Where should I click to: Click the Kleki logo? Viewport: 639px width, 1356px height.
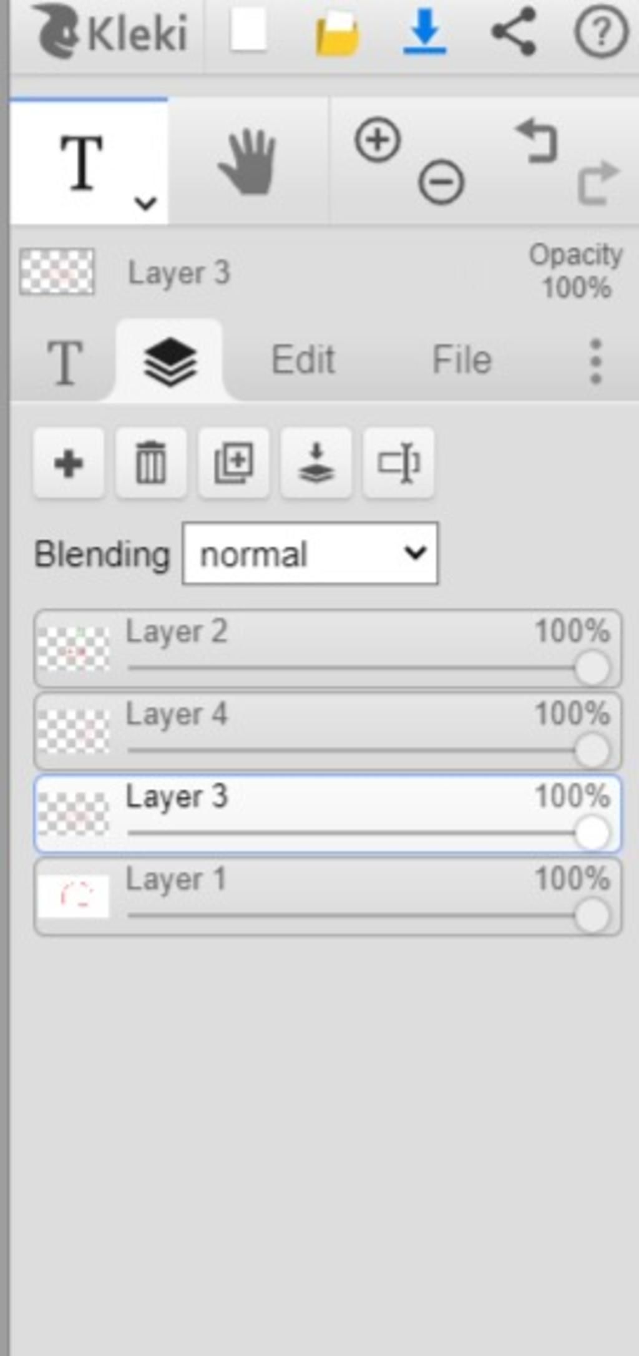(111, 32)
